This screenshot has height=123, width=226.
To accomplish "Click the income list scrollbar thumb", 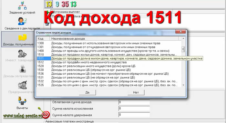I will point(183,49).
